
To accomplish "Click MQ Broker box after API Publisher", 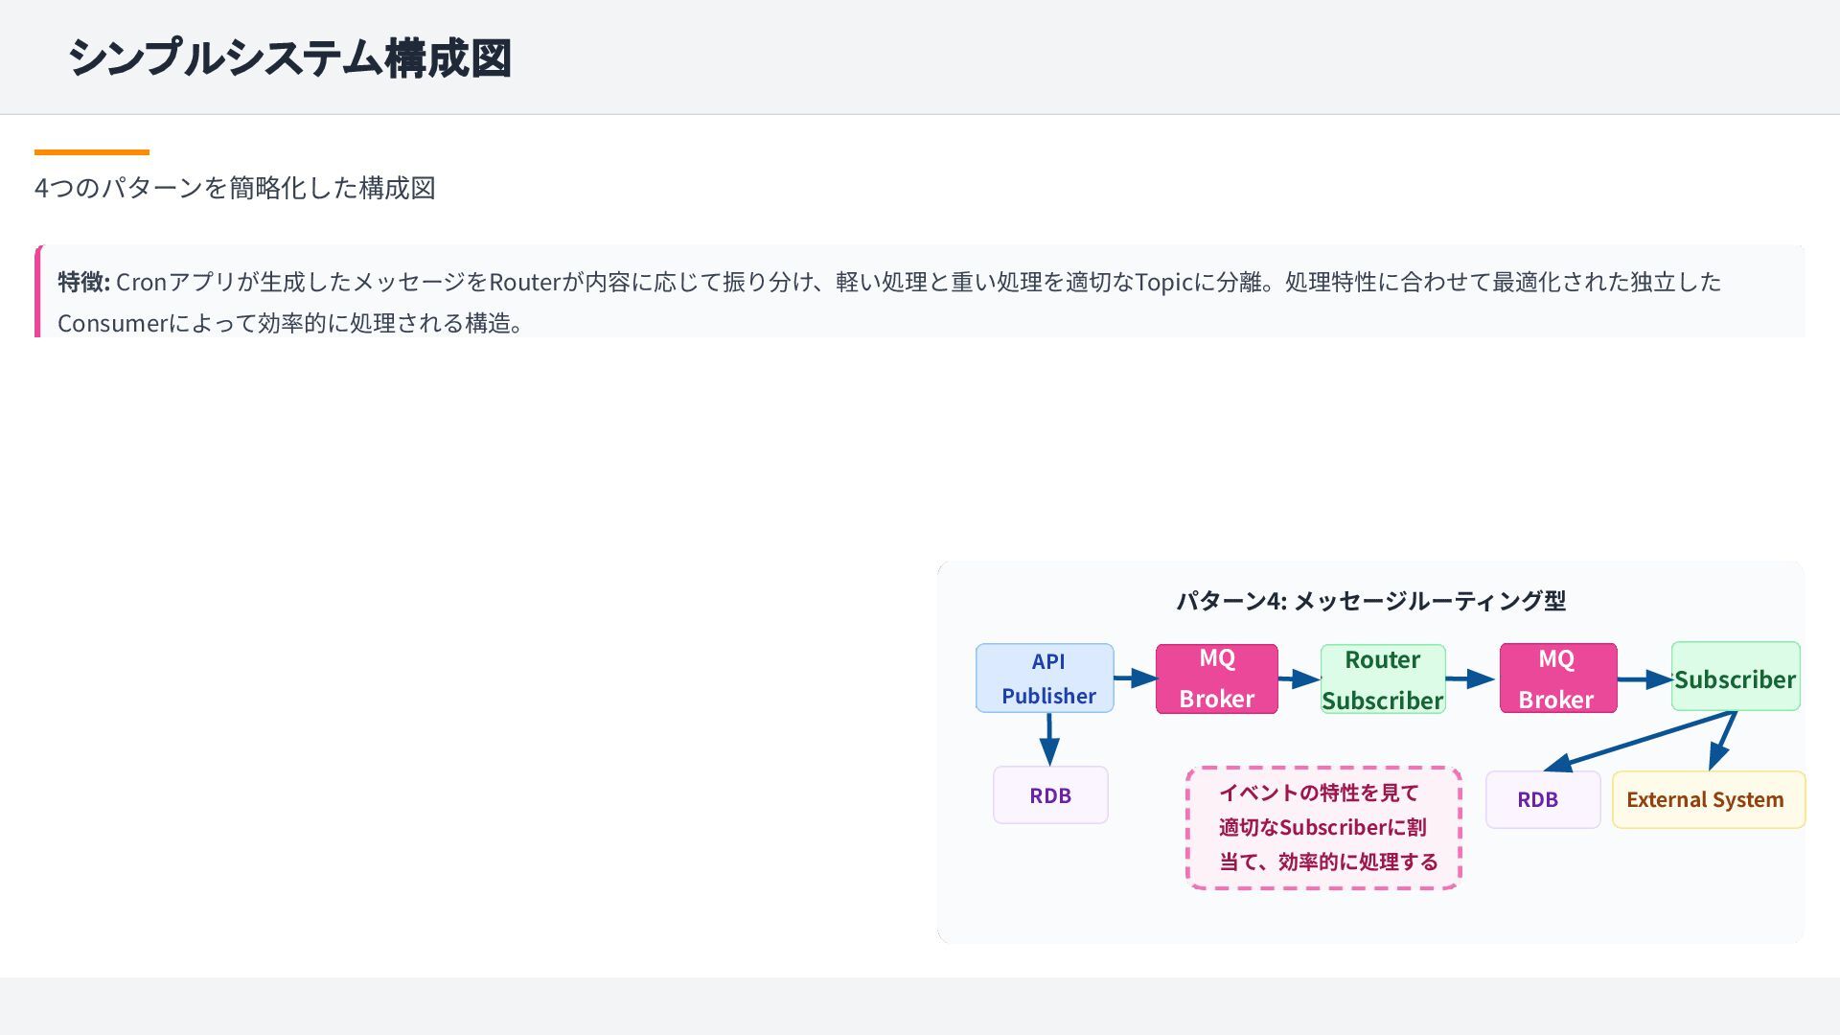I will 1216,678.
